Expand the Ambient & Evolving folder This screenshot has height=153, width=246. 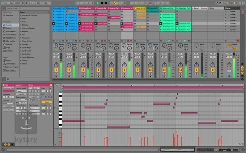click(x=21, y=15)
